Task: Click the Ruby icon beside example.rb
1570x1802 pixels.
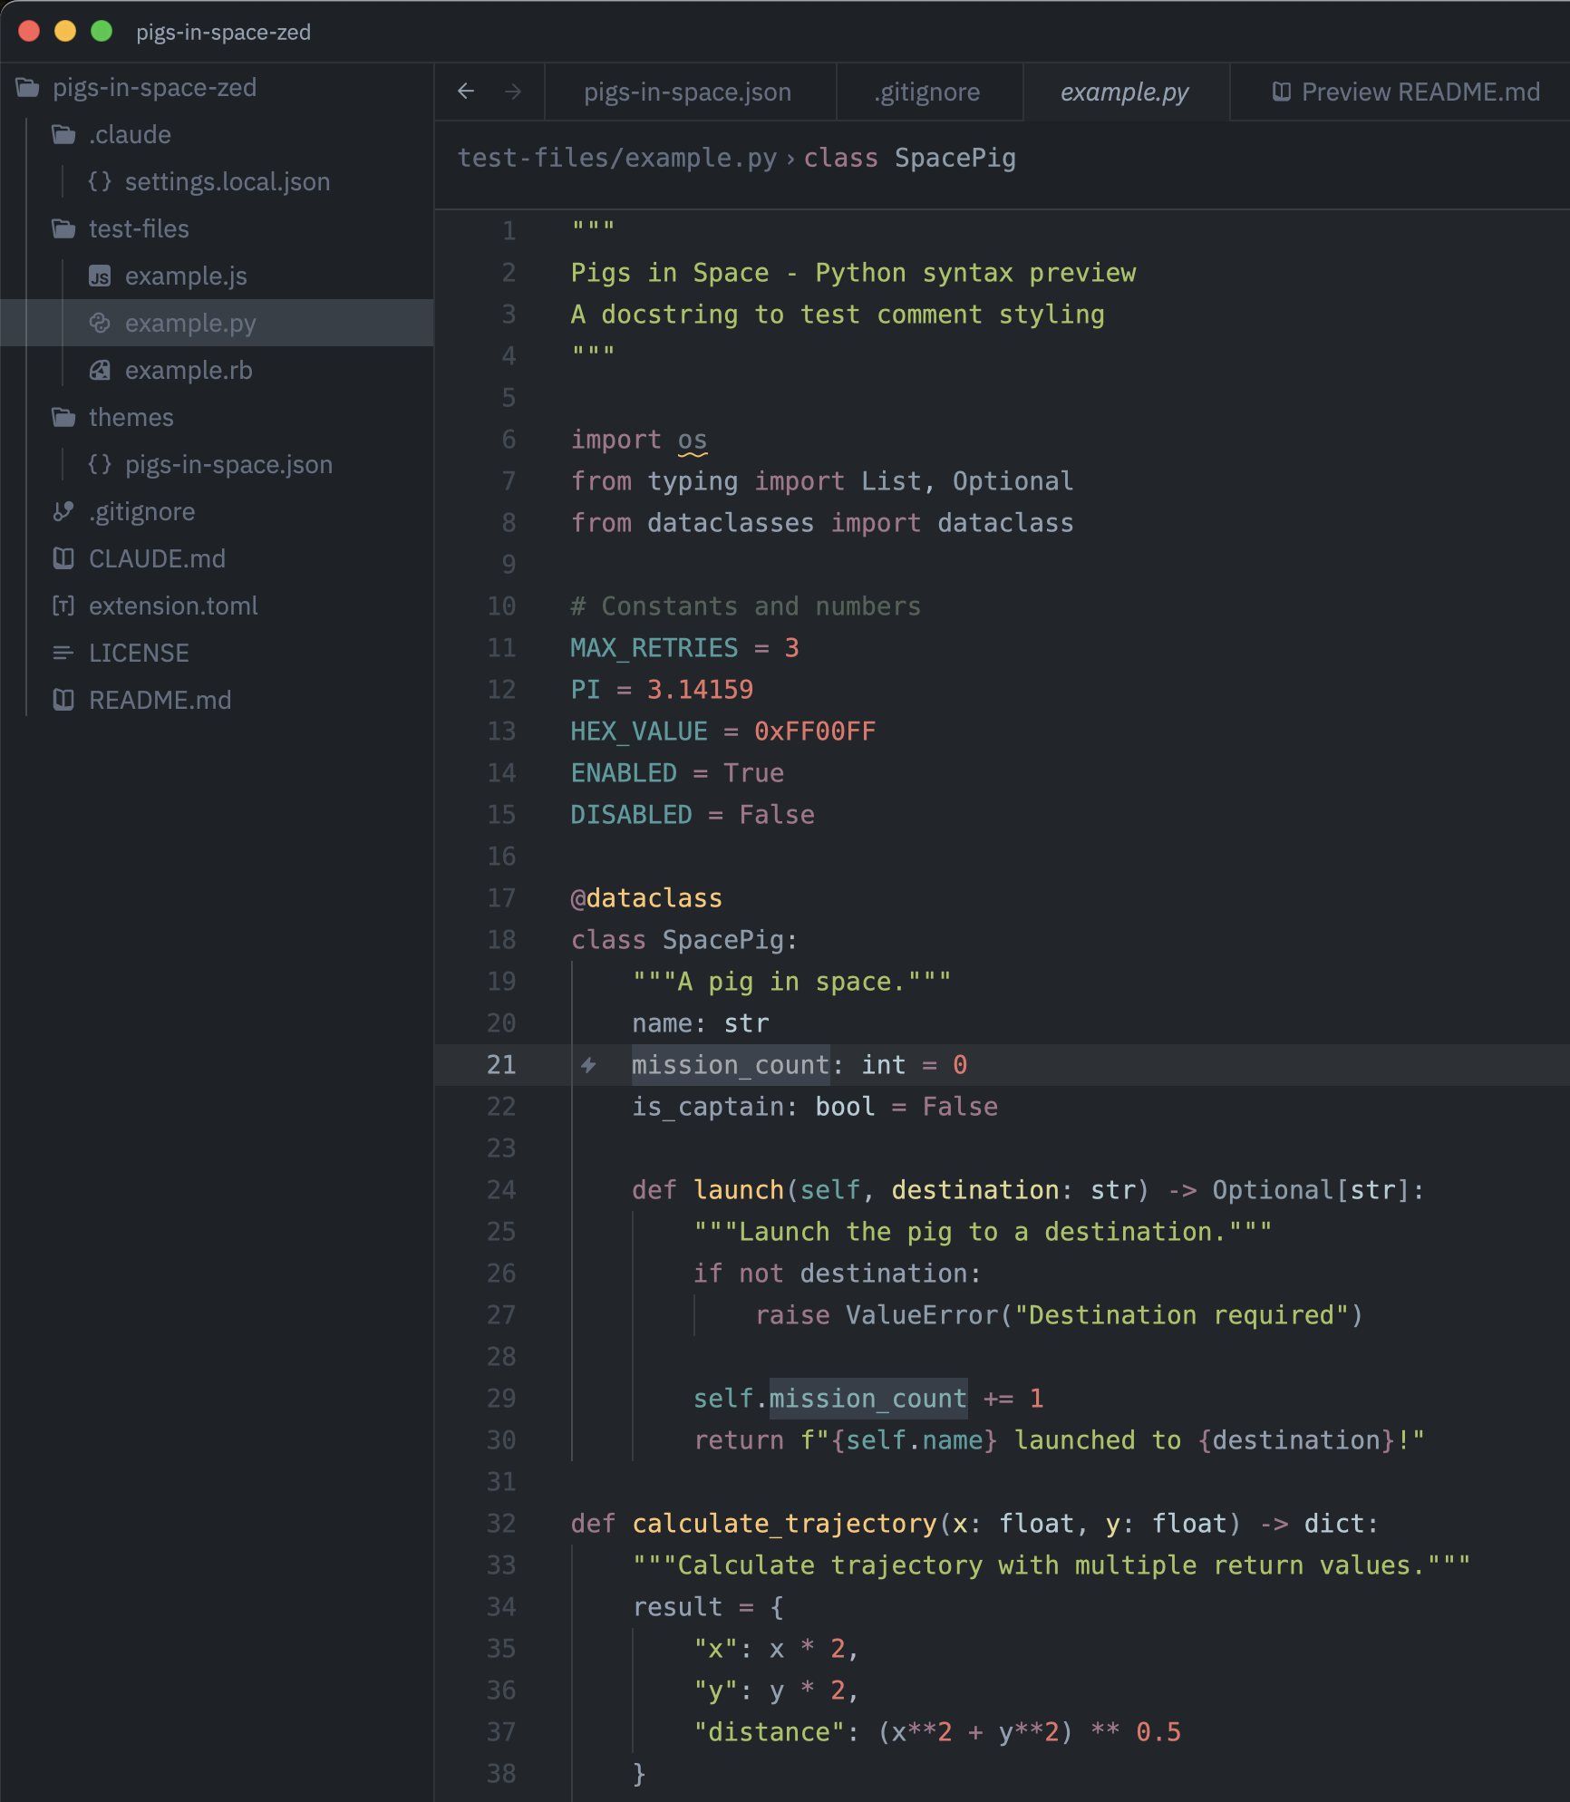Action: pyautogui.click(x=100, y=371)
